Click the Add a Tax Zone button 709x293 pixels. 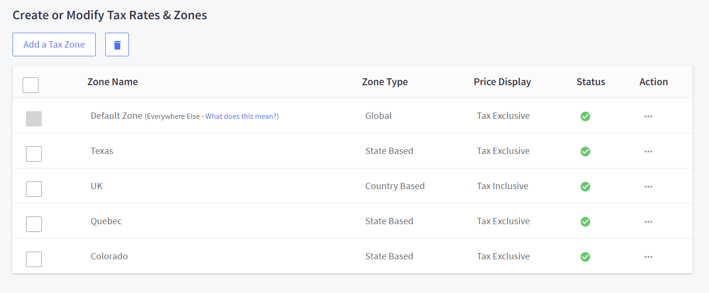pyautogui.click(x=54, y=44)
